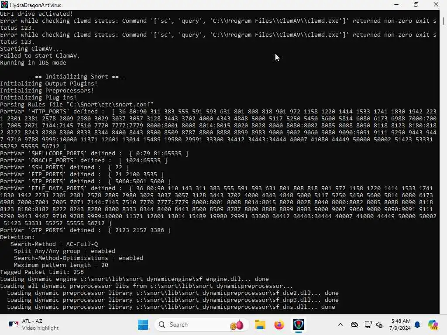Expand the hidden system tray icons chevron
The width and height of the screenshot is (447, 335).
tap(340, 325)
